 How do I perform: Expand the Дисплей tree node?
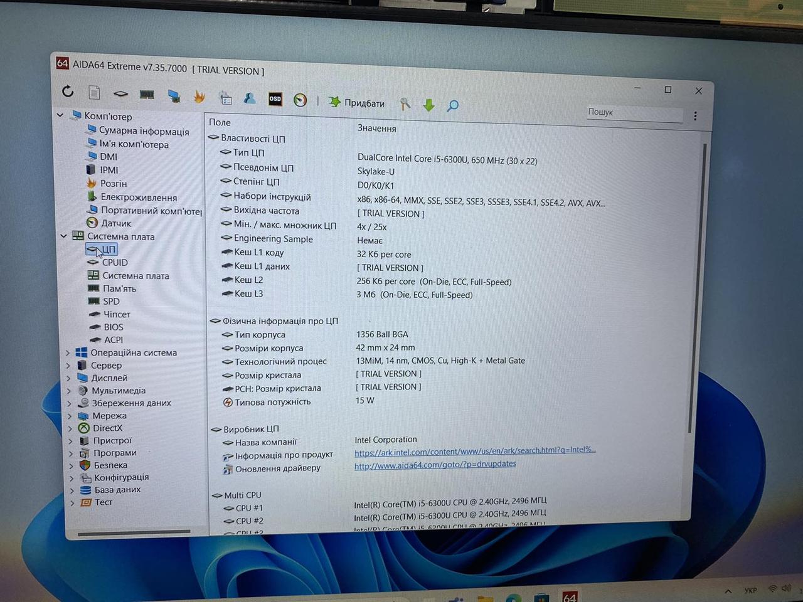point(69,378)
